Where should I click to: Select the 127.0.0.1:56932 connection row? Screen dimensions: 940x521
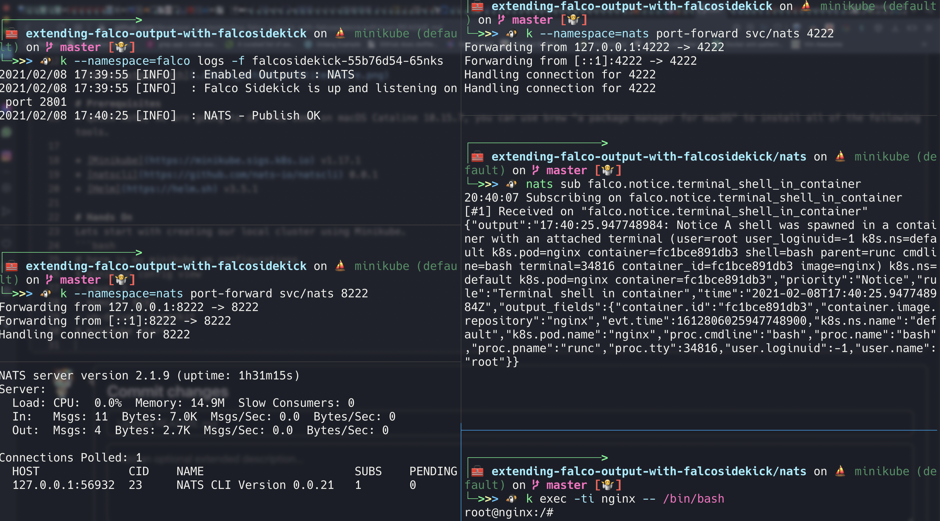(x=63, y=485)
